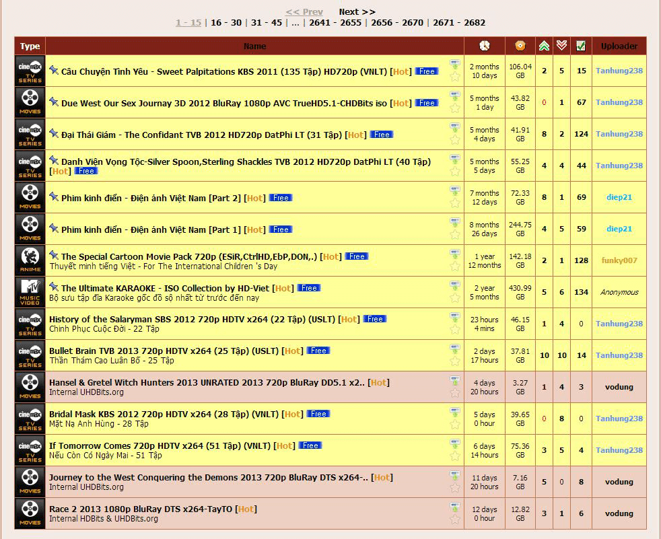Screen dimensions: 661x539
Task: Click Hot tag on Race 2 row
Action: pos(246,509)
